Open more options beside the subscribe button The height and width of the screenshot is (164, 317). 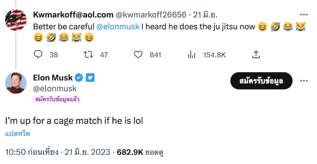pyautogui.click(x=304, y=81)
